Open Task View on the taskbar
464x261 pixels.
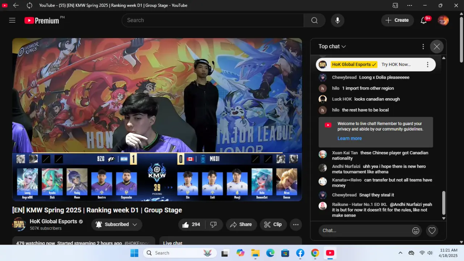225,253
